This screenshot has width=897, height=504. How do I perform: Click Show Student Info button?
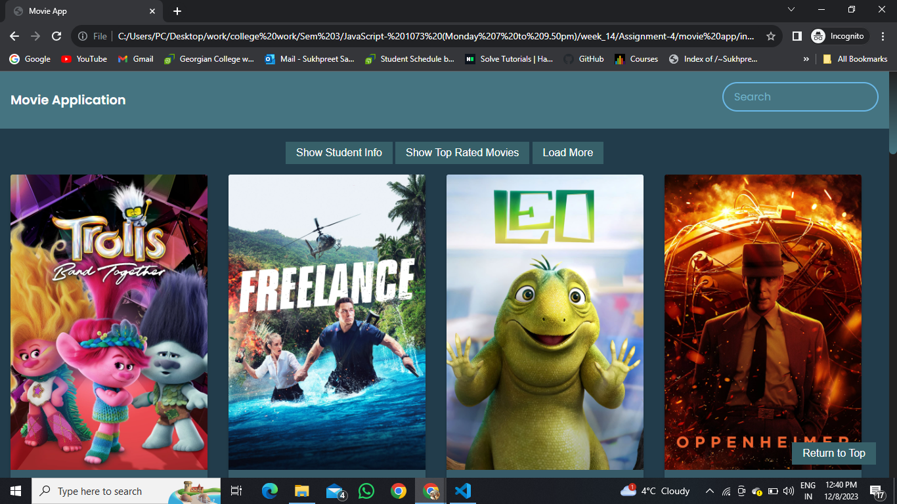339,152
